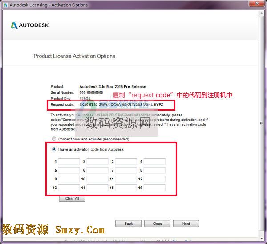
Task: Click the scrollbar up arrow
Action: [263, 13]
